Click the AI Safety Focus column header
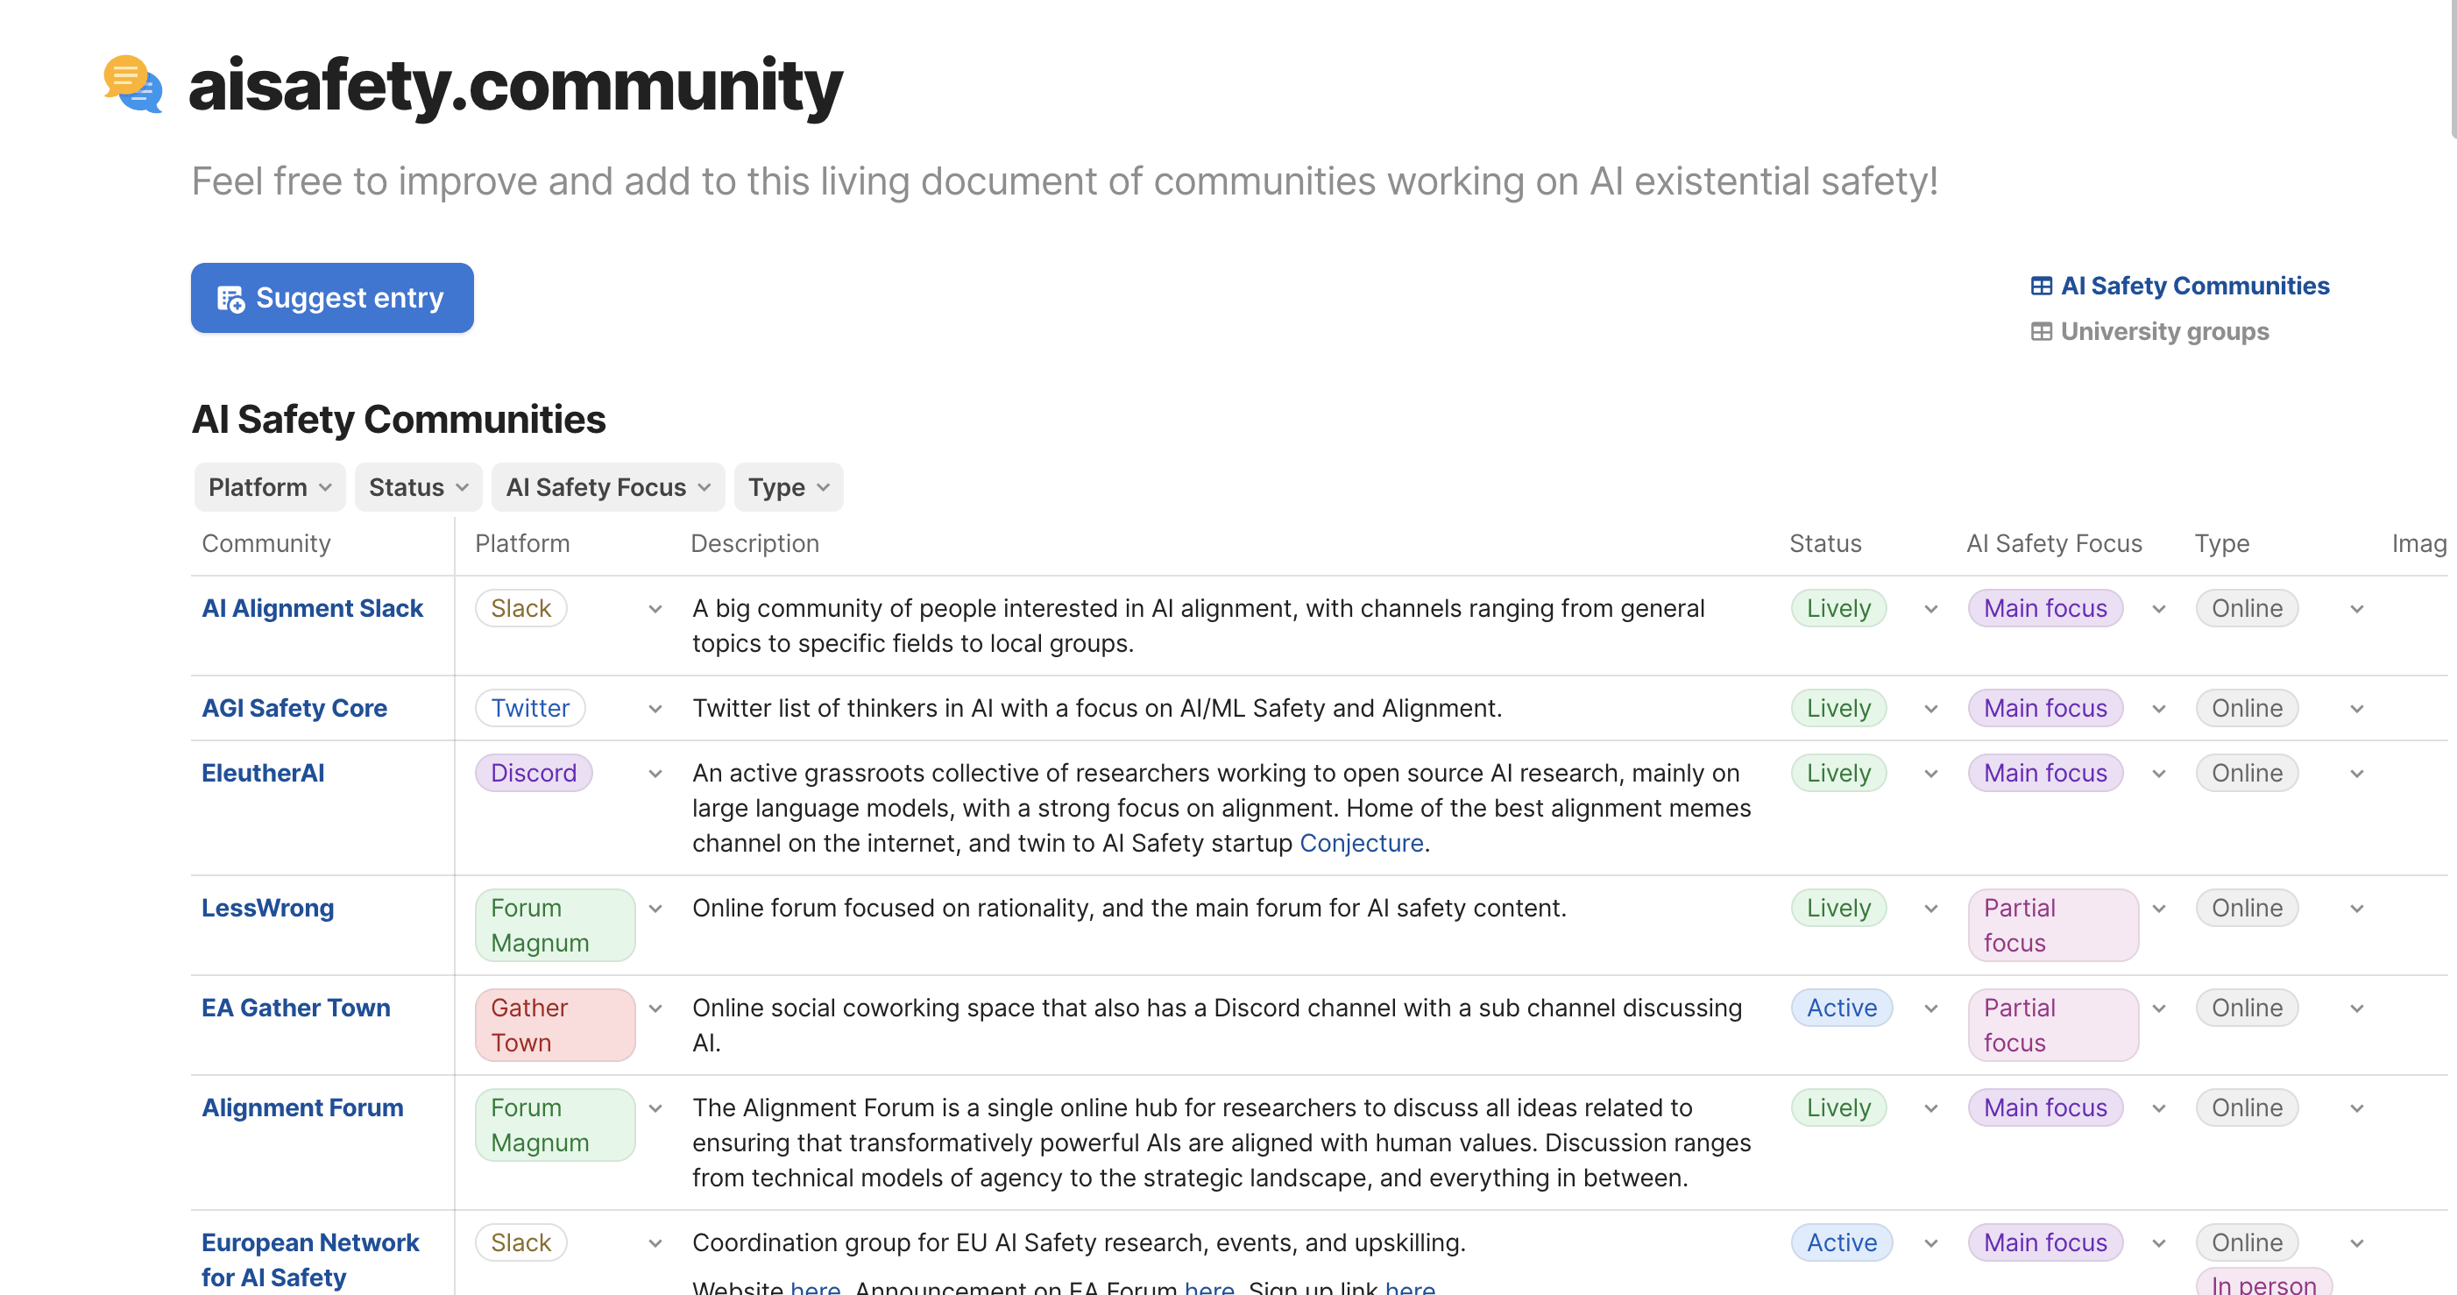This screenshot has height=1295, width=2457. [2054, 542]
